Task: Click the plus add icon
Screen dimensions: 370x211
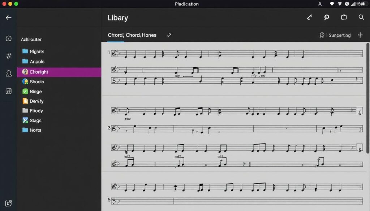Action: coord(360,35)
